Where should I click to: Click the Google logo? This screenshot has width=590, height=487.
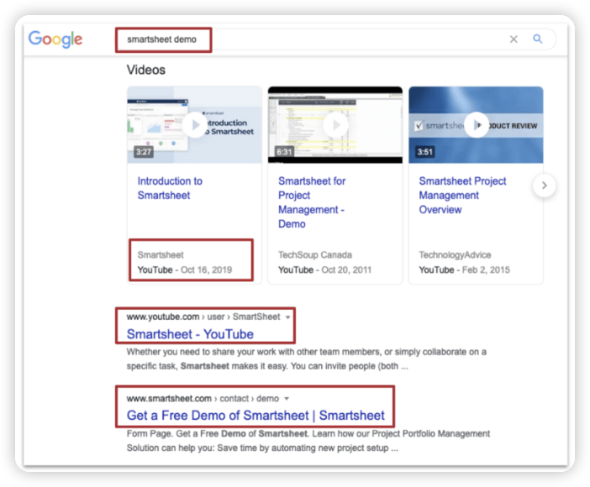click(x=55, y=39)
